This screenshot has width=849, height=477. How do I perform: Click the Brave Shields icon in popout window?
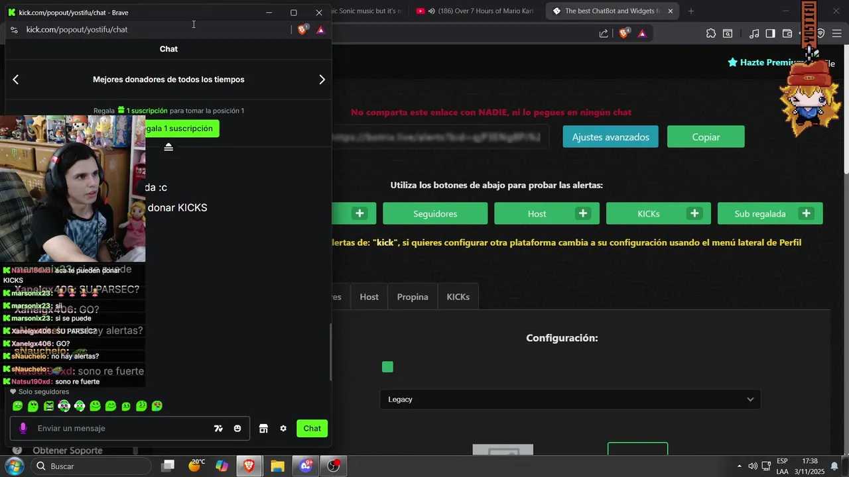coord(302,29)
